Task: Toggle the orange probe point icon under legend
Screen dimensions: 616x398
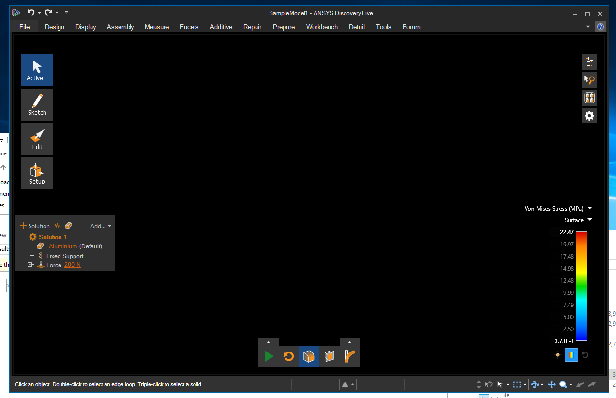Action: (x=558, y=355)
